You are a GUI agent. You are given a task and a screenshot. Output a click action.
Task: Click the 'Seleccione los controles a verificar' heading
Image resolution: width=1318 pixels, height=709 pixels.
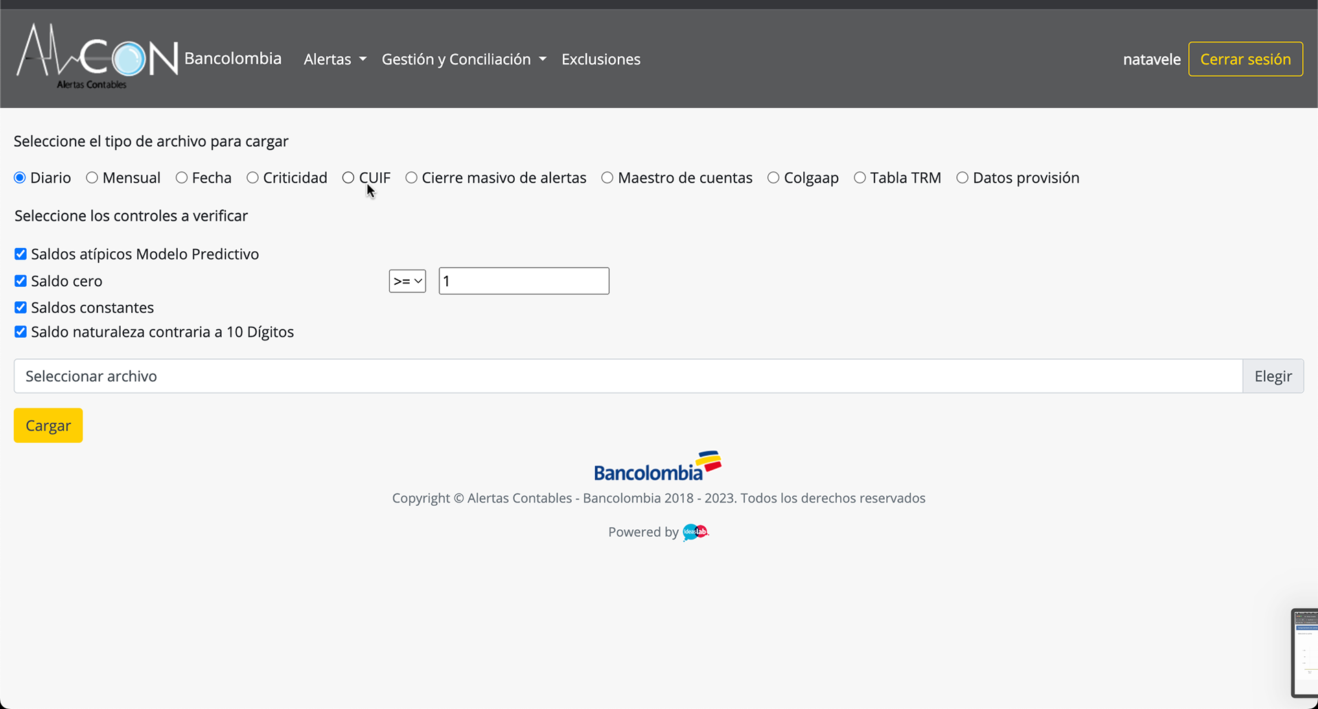pyautogui.click(x=131, y=216)
